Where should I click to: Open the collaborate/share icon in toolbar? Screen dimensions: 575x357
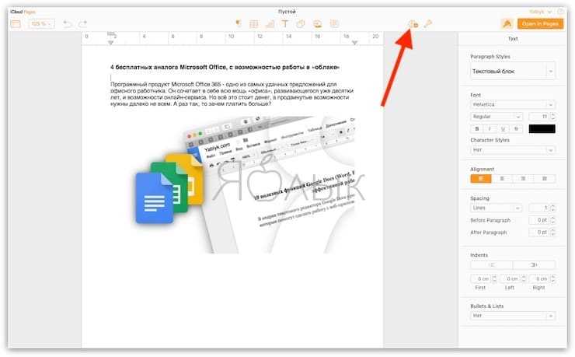coord(413,24)
